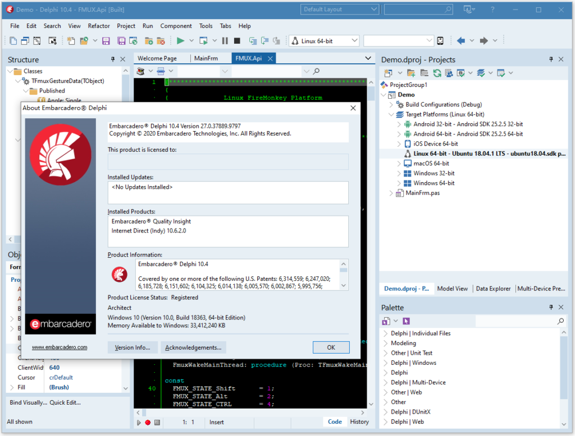Click the Save floppy disk icon

[106, 41]
